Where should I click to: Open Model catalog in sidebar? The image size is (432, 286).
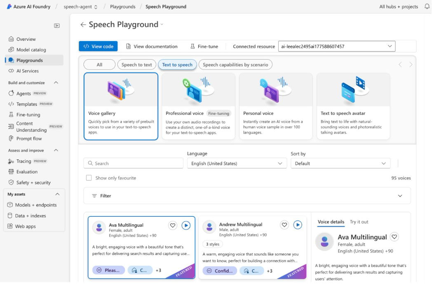coord(27,49)
